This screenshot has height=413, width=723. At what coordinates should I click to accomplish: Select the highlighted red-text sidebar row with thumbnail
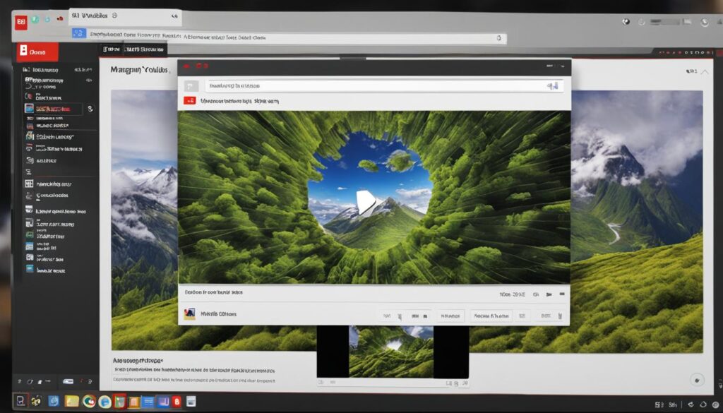pos(53,109)
